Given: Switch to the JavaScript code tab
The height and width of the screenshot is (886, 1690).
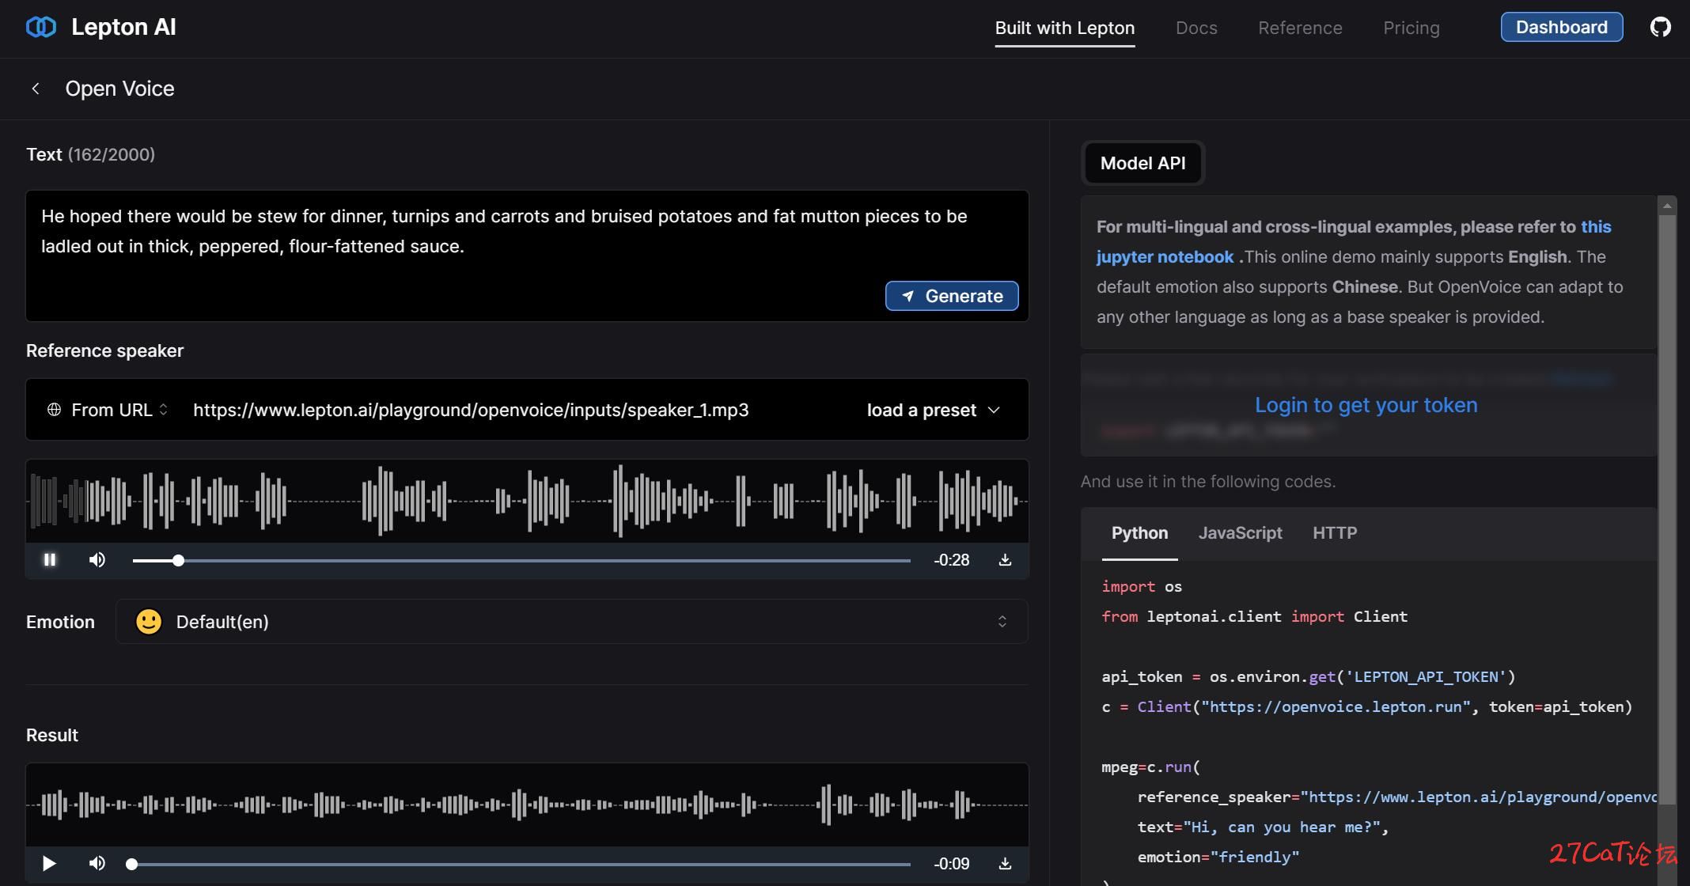Looking at the screenshot, I should pos(1240,533).
